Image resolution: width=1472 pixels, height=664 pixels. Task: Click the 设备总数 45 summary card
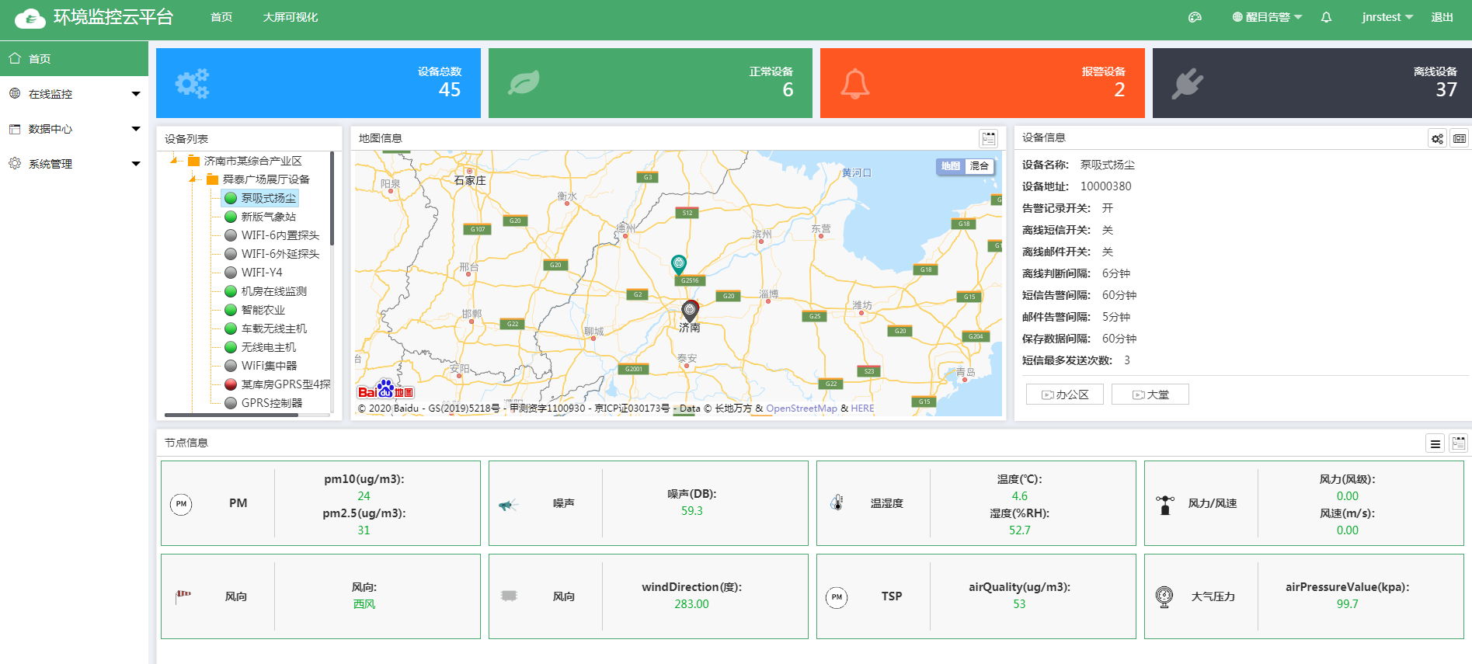point(318,83)
